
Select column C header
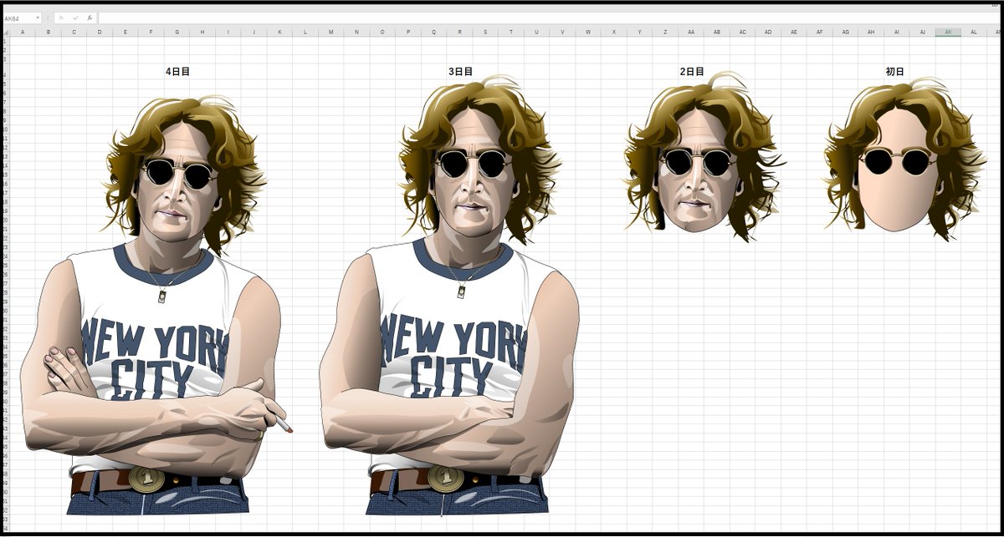click(74, 33)
